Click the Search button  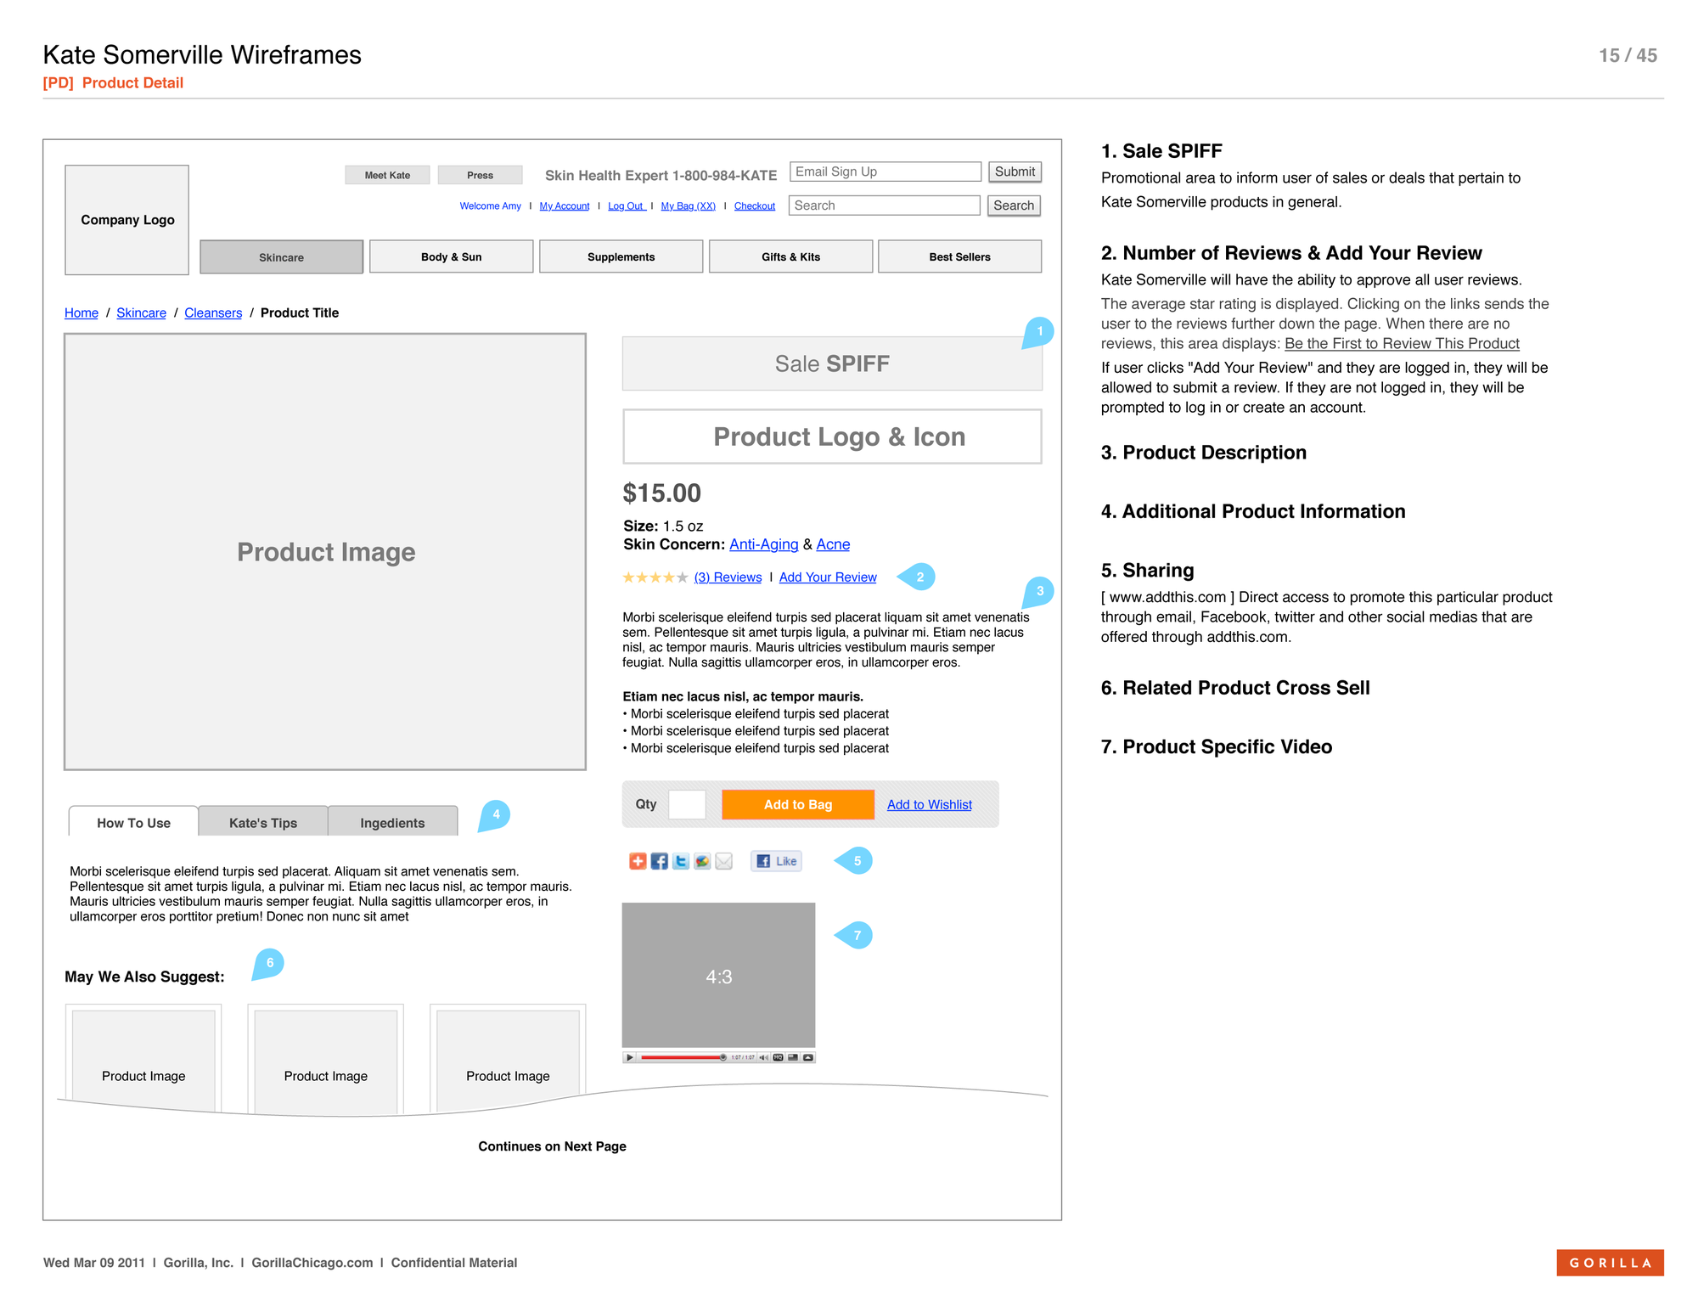coord(1014,206)
